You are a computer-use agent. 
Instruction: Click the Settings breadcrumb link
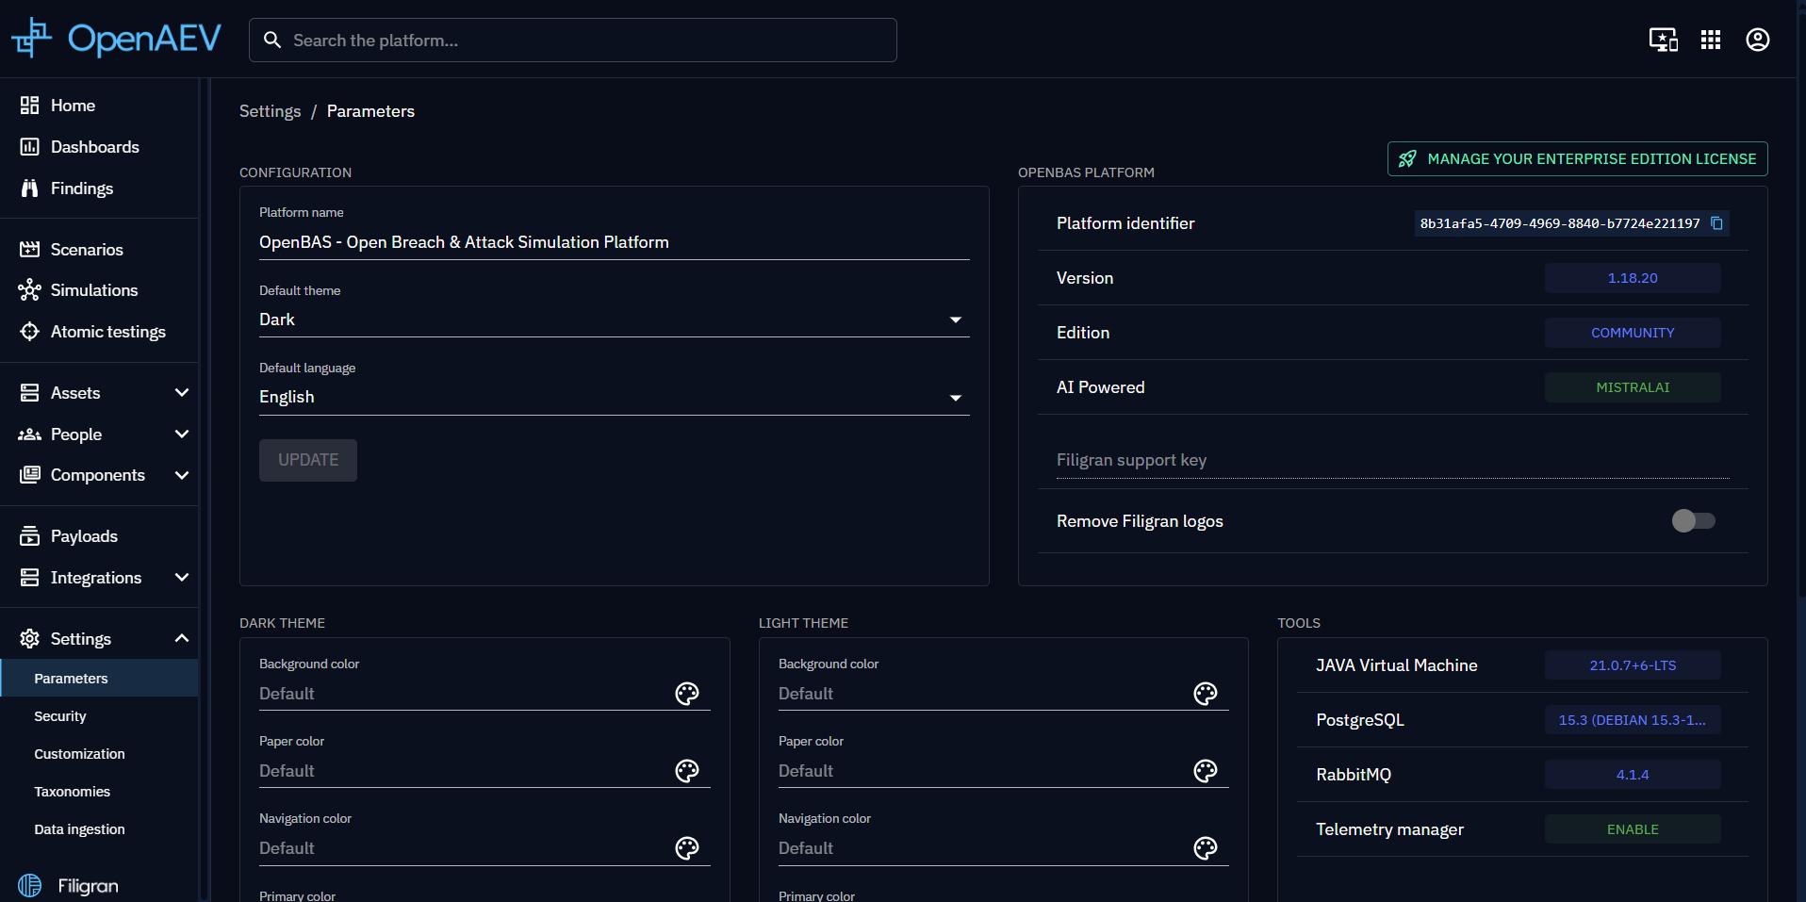click(270, 111)
